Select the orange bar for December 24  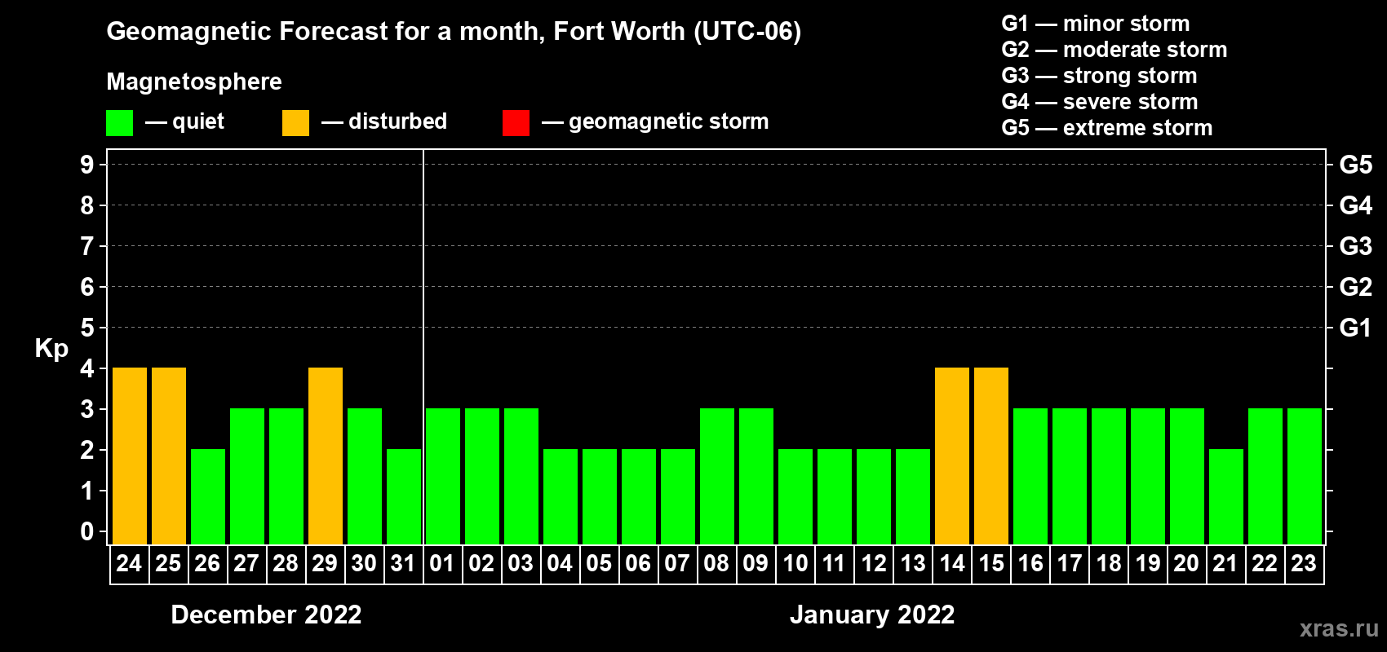tap(130, 456)
